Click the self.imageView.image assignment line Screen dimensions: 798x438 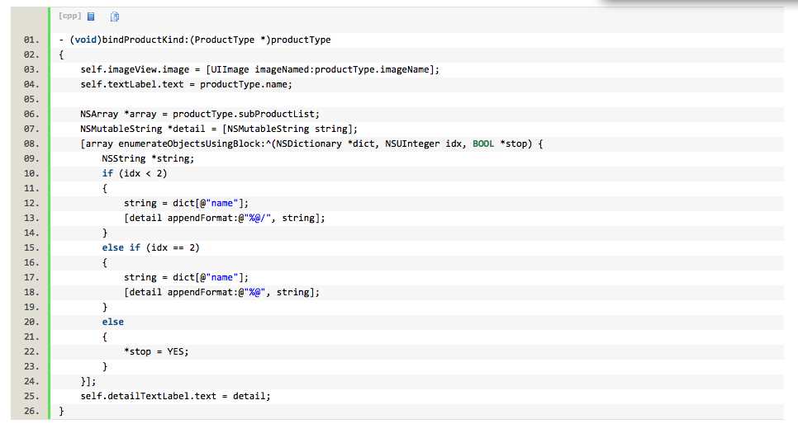[x=259, y=69]
